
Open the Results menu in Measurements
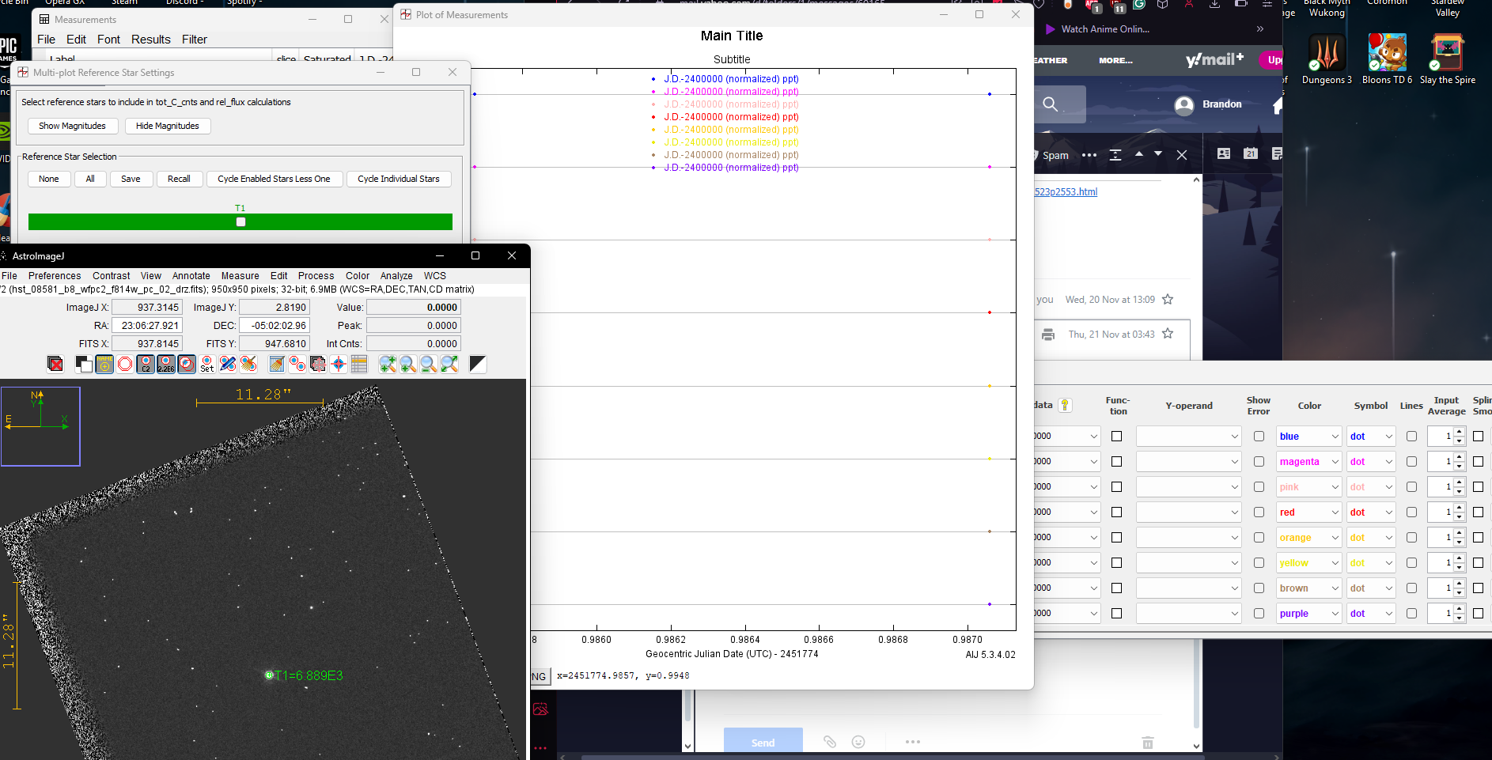[x=150, y=40]
